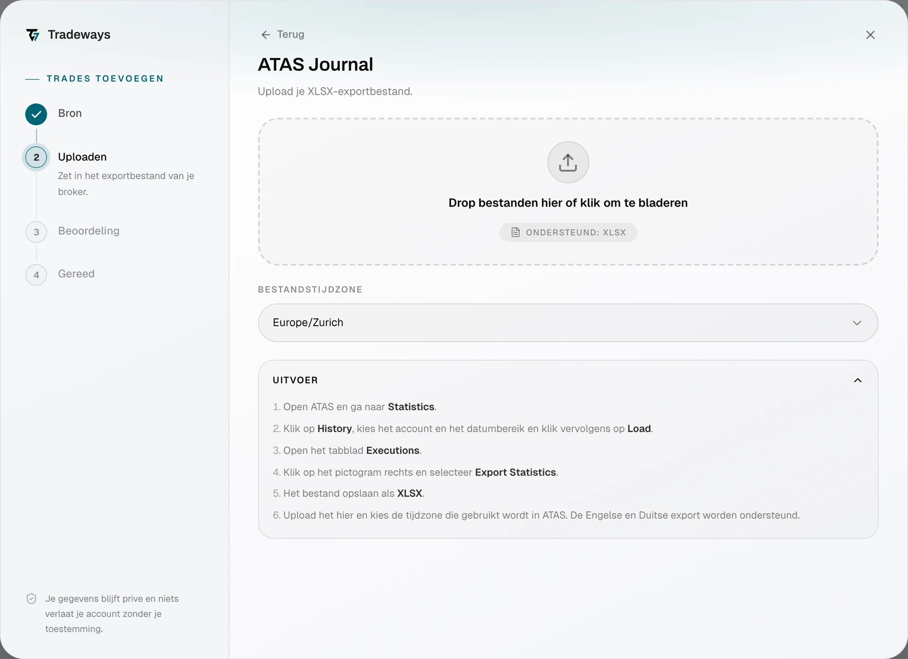
Task: Click instruction 4 about Export Statistics
Action: [x=416, y=472]
